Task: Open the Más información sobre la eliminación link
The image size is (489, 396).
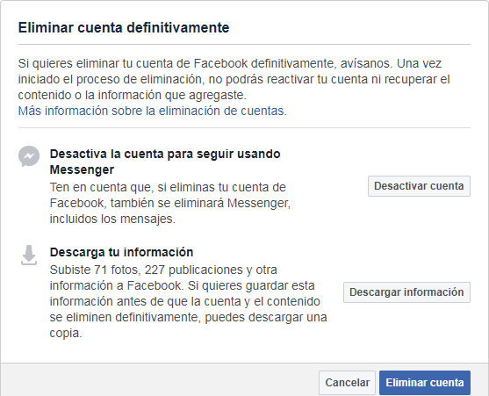Action: [x=152, y=111]
